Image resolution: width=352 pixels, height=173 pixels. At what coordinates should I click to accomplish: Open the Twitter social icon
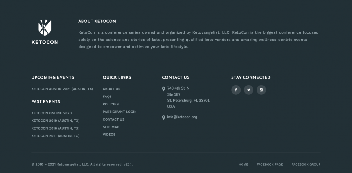pos(249,90)
